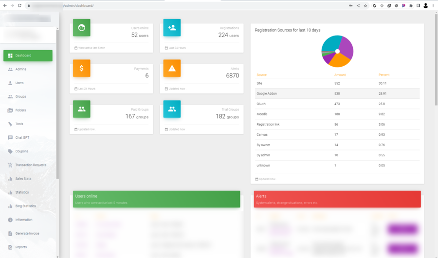
Task: Click 'Registration Sources for last 10 days' title
Action: point(288,30)
